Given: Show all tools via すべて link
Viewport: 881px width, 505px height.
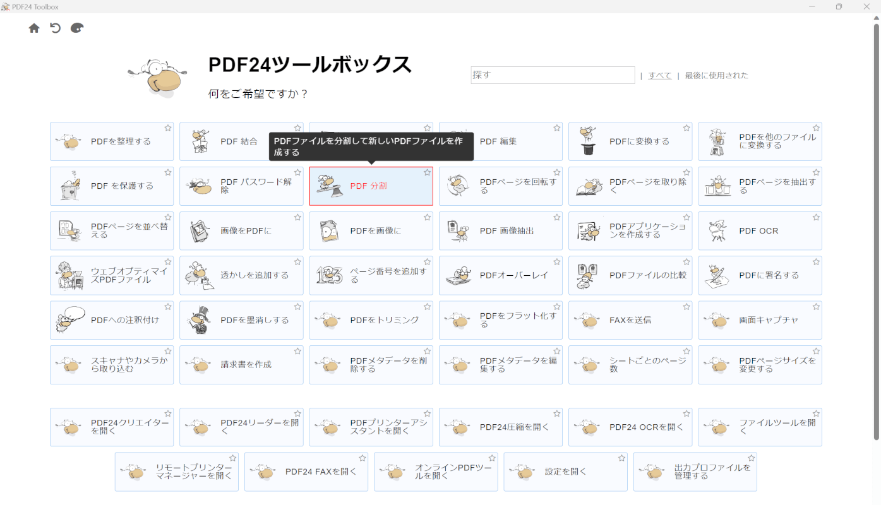Looking at the screenshot, I should click(660, 75).
